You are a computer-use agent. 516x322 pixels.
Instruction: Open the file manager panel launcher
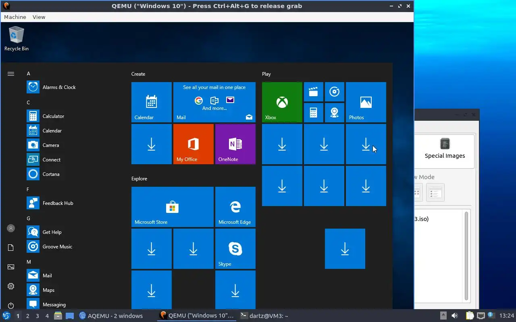(x=58, y=316)
